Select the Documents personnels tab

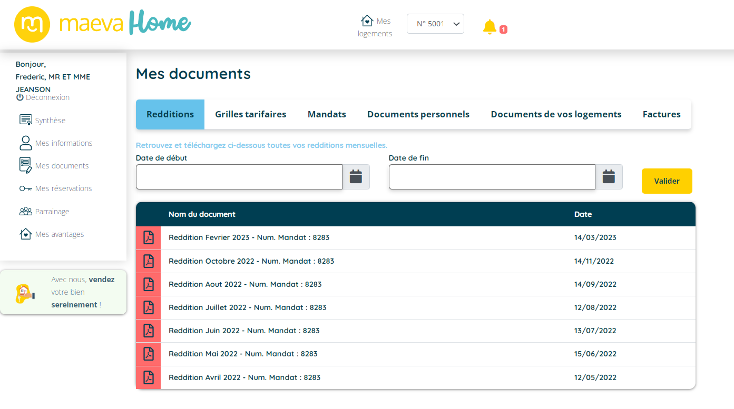(x=418, y=114)
